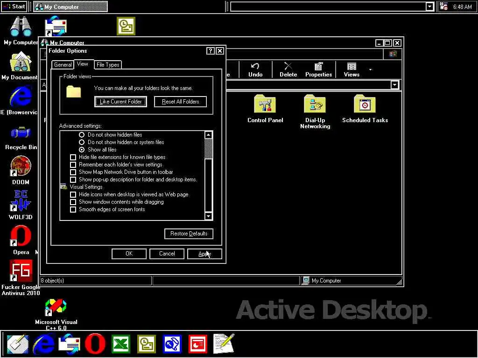478x358 pixels.
Task: Launch Excel from quick launch bar
Action: coord(121,344)
